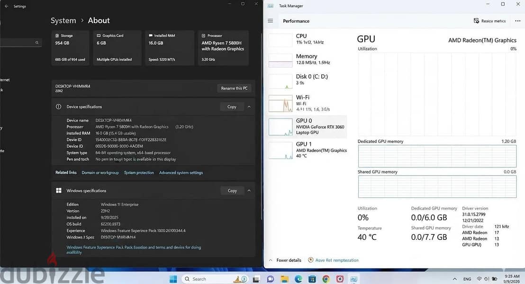
Task: Click the Processor AMD Ryzen 7 card
Action: 223,47
